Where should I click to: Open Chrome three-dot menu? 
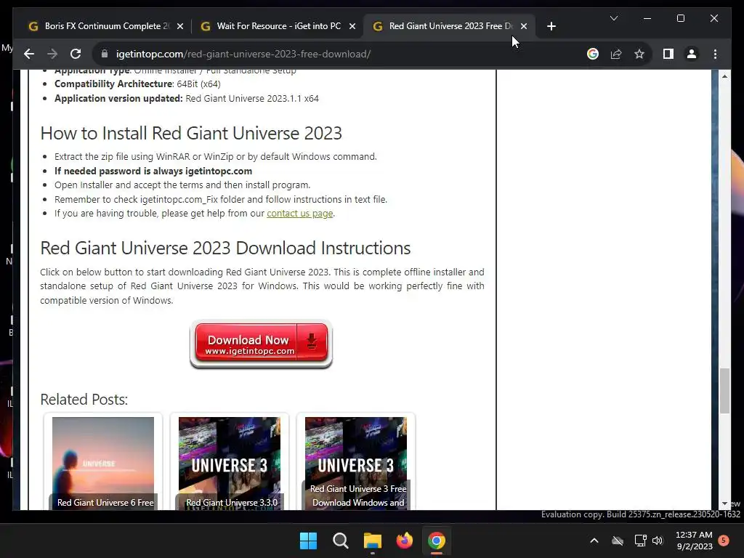[715, 54]
